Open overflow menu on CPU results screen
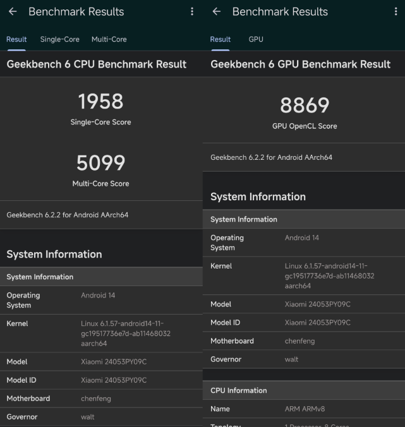 point(192,11)
